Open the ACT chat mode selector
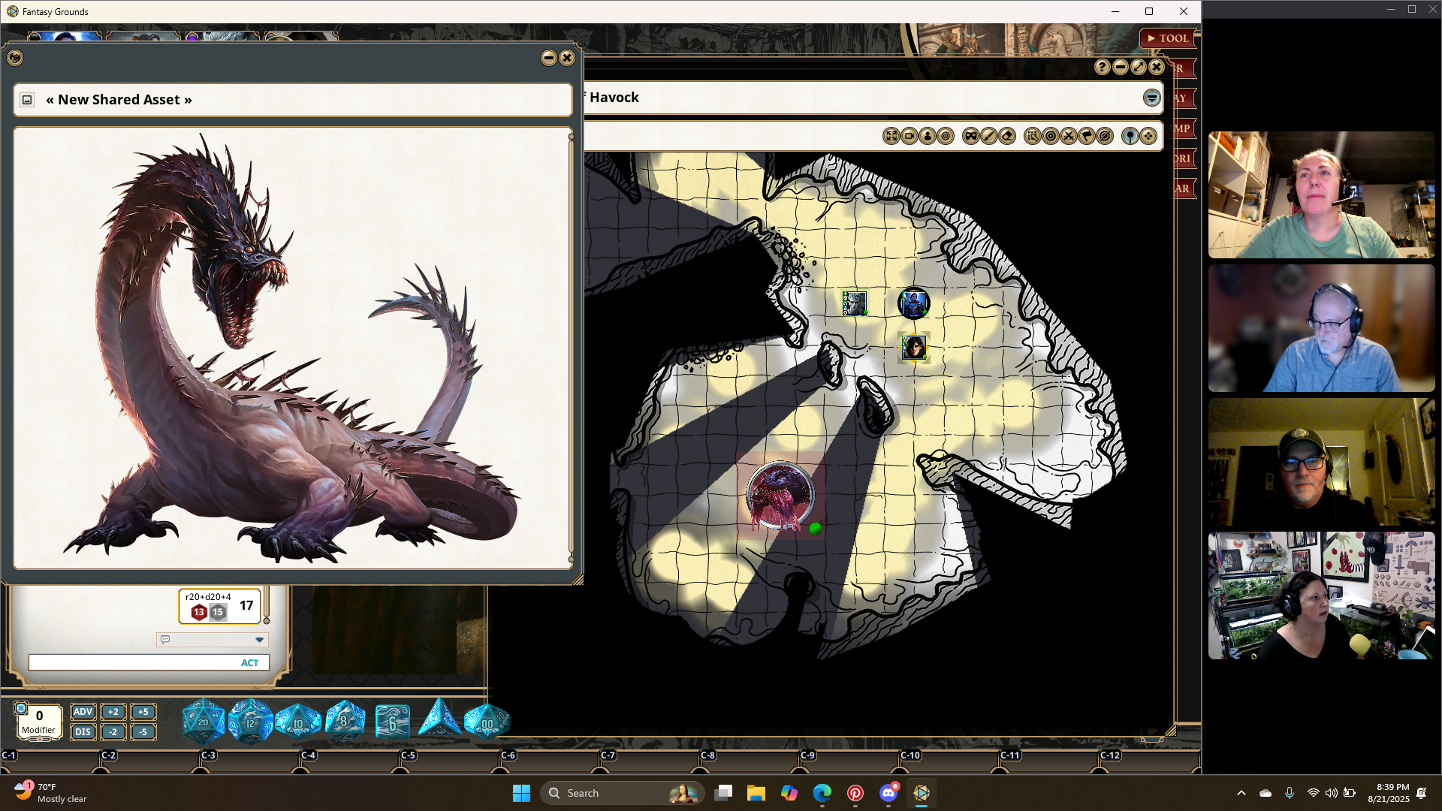 249,662
